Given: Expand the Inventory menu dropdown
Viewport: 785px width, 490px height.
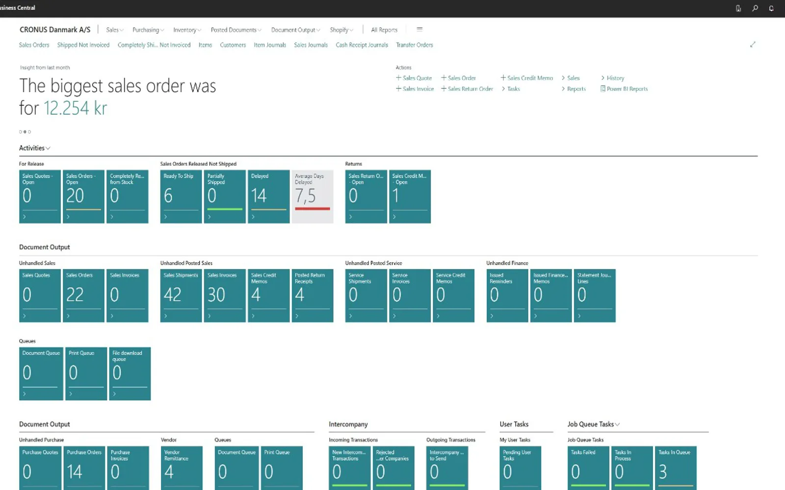Looking at the screenshot, I should [x=187, y=30].
